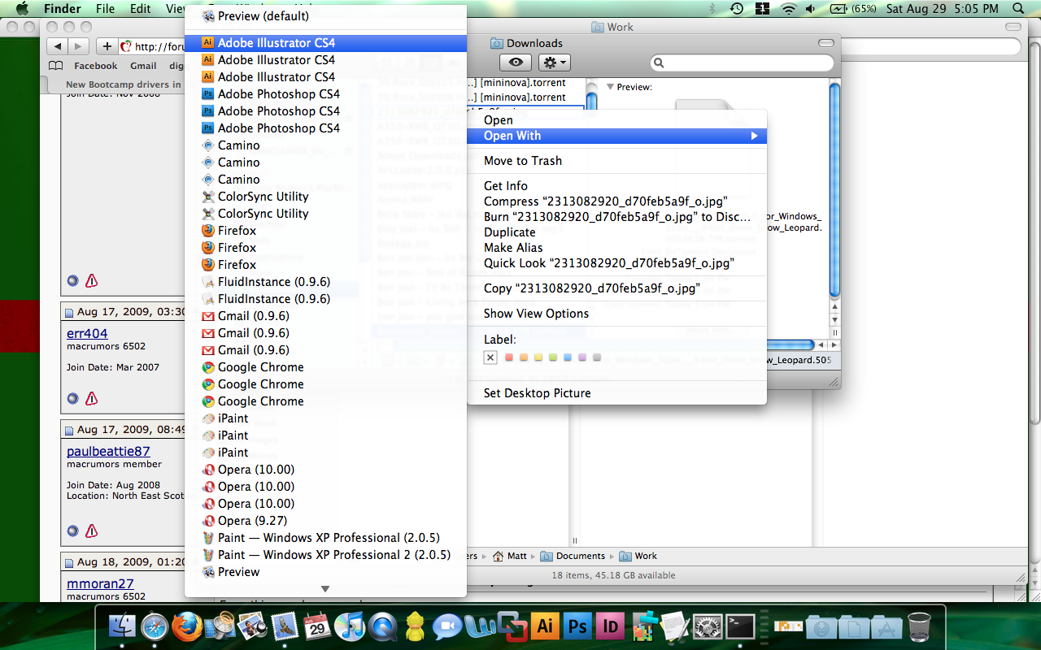Viewport: 1041px width, 650px height.
Task: Open Mail stamp icon in Dock
Action: (x=285, y=626)
